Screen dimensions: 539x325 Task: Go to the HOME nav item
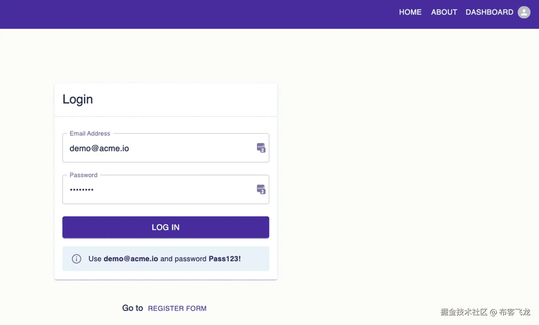[x=410, y=12]
